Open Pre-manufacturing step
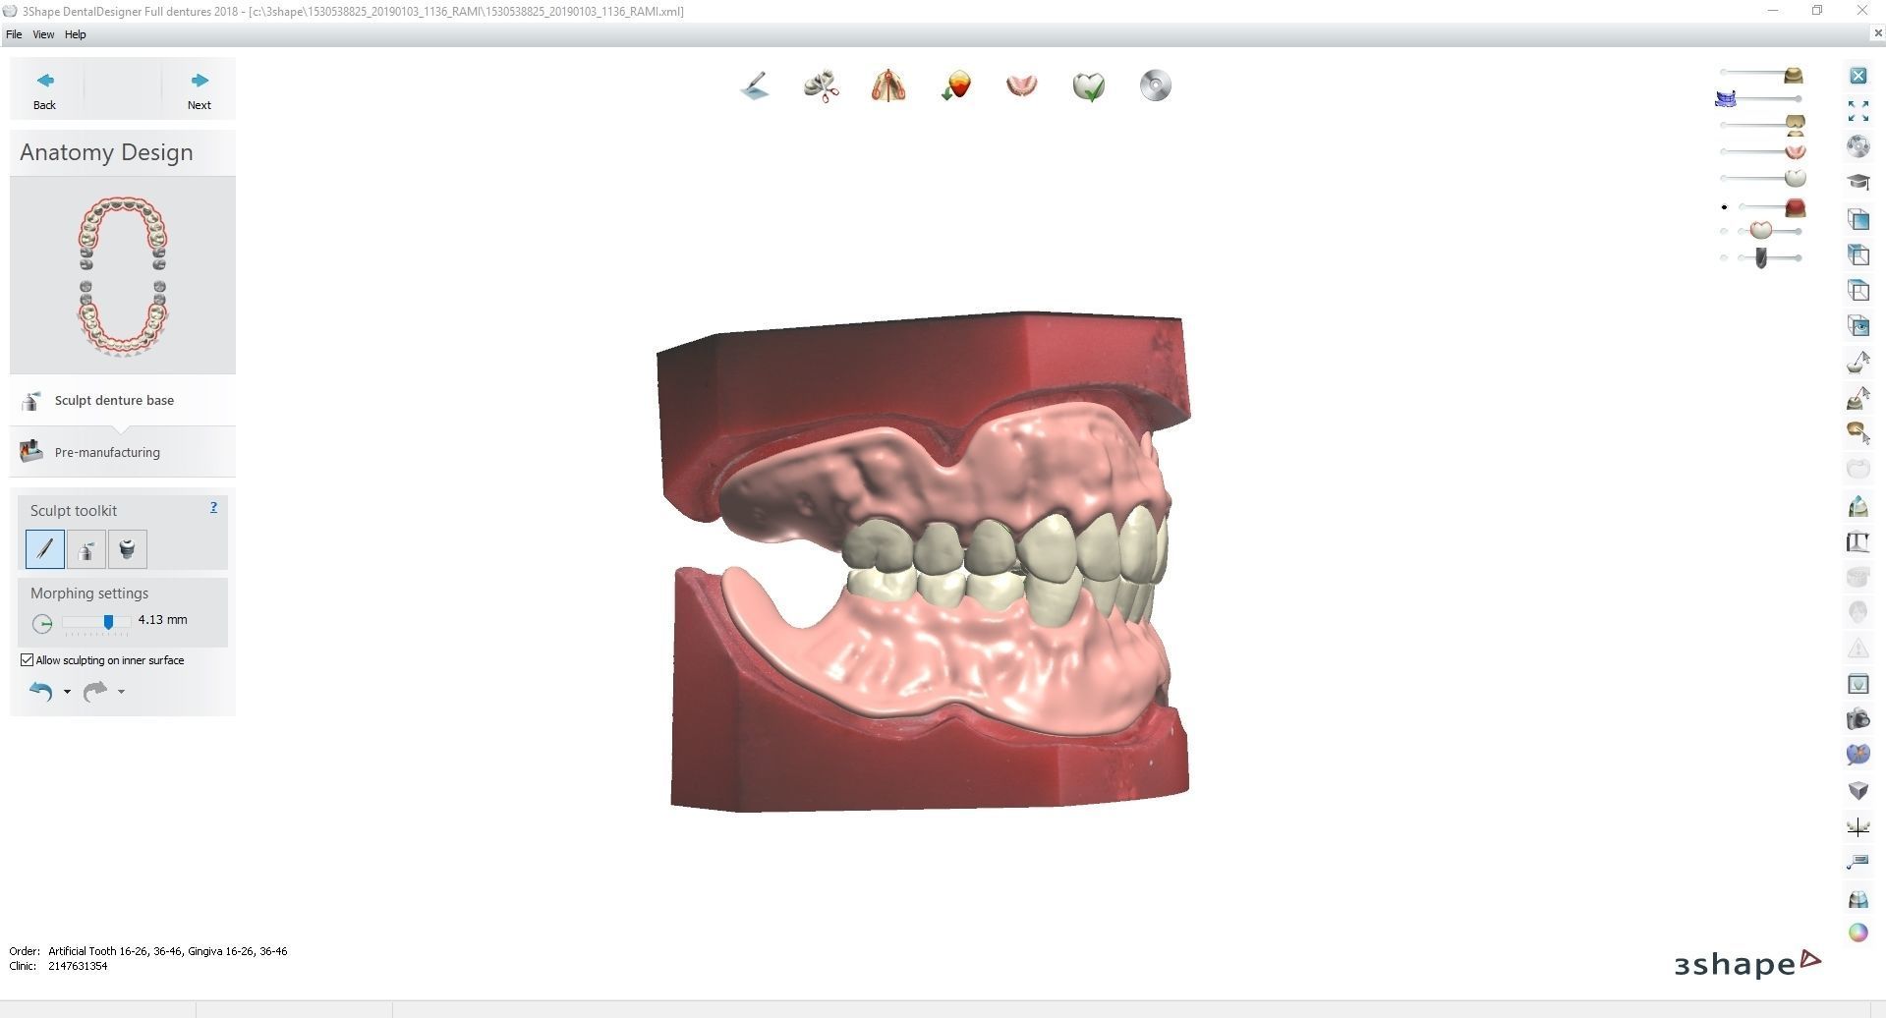Viewport: 1886px width, 1018px height. tap(123, 452)
